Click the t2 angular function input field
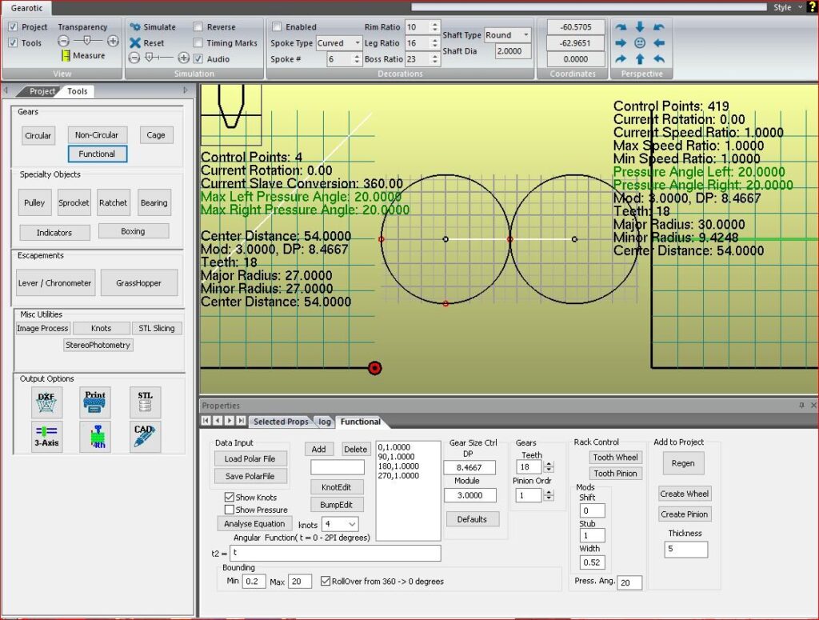 tap(335, 553)
